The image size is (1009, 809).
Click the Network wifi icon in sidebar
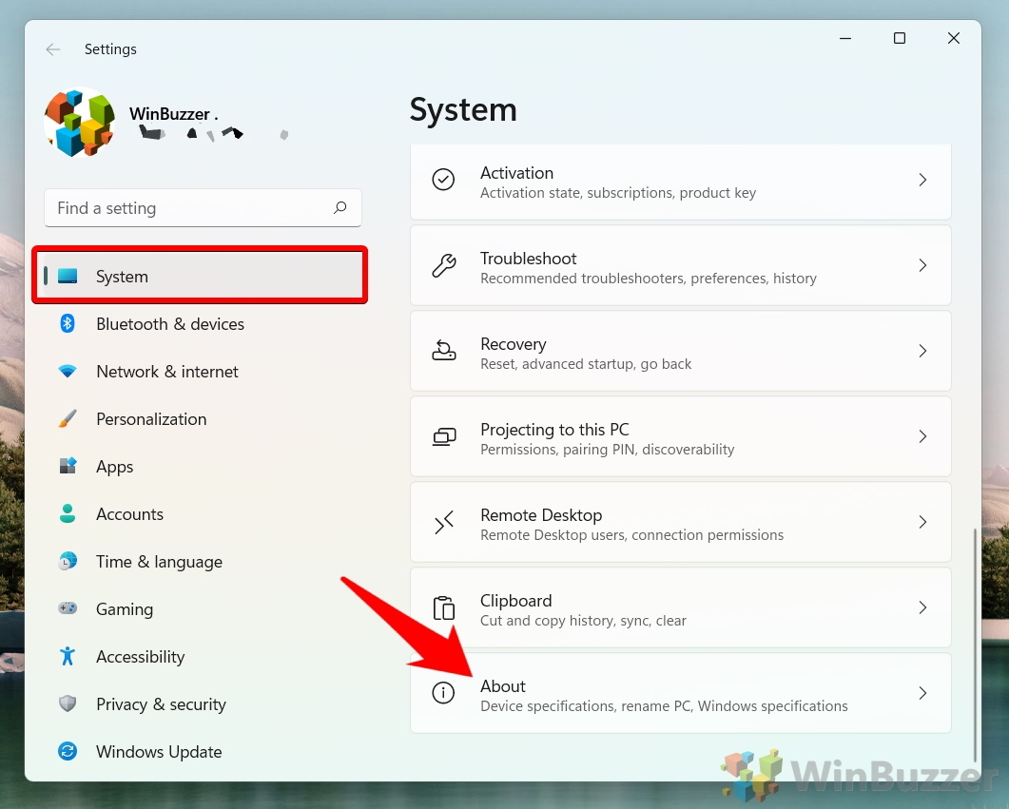[68, 371]
